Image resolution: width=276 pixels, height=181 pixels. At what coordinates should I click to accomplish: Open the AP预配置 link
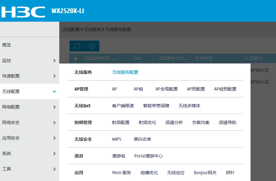196,89
